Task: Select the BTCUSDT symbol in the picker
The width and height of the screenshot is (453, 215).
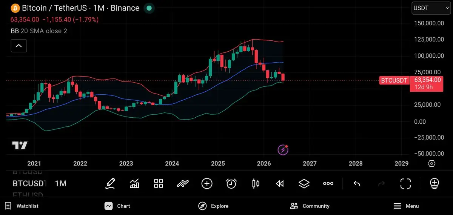Action: [29, 184]
